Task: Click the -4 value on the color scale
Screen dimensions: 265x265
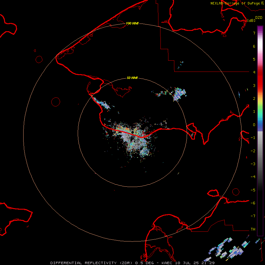Action: [x=253, y=177]
